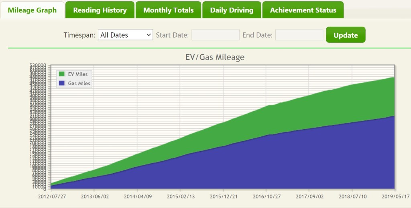Viewport: 411px width, 208px height.
Task: Select the EV Miles legend label
Action: 78,74
